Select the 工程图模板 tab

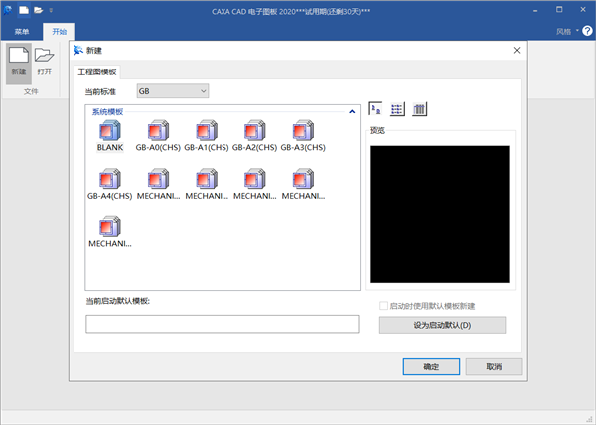click(x=97, y=71)
